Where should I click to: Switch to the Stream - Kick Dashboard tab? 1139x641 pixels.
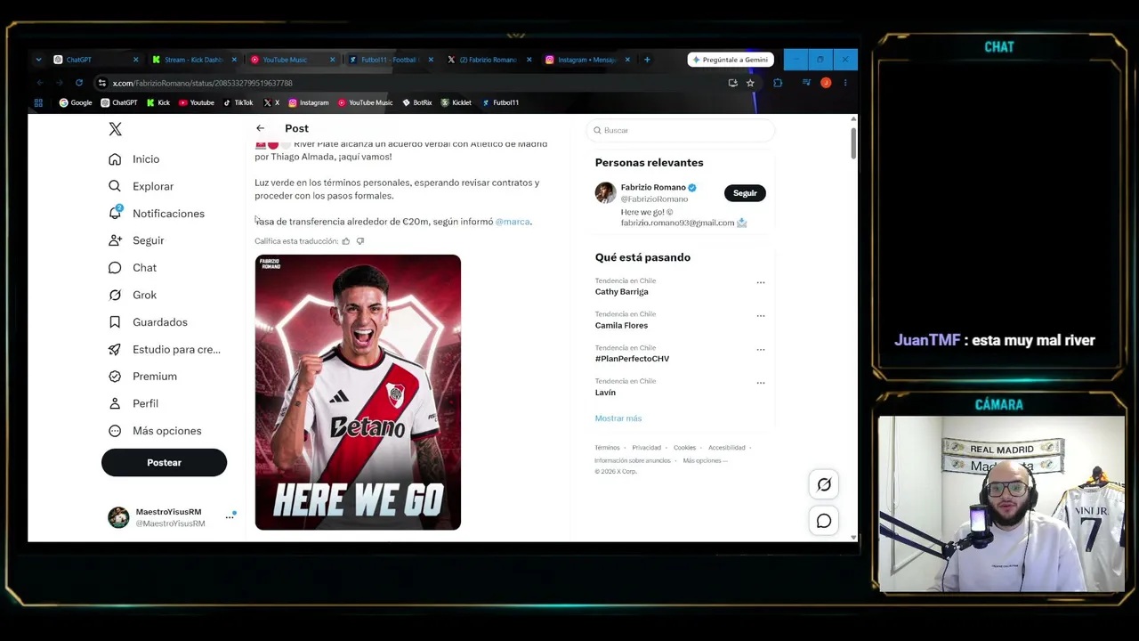193,60
